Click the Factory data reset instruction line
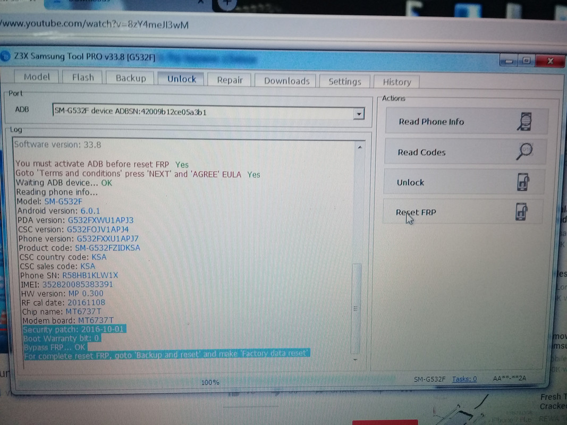 tap(167, 354)
